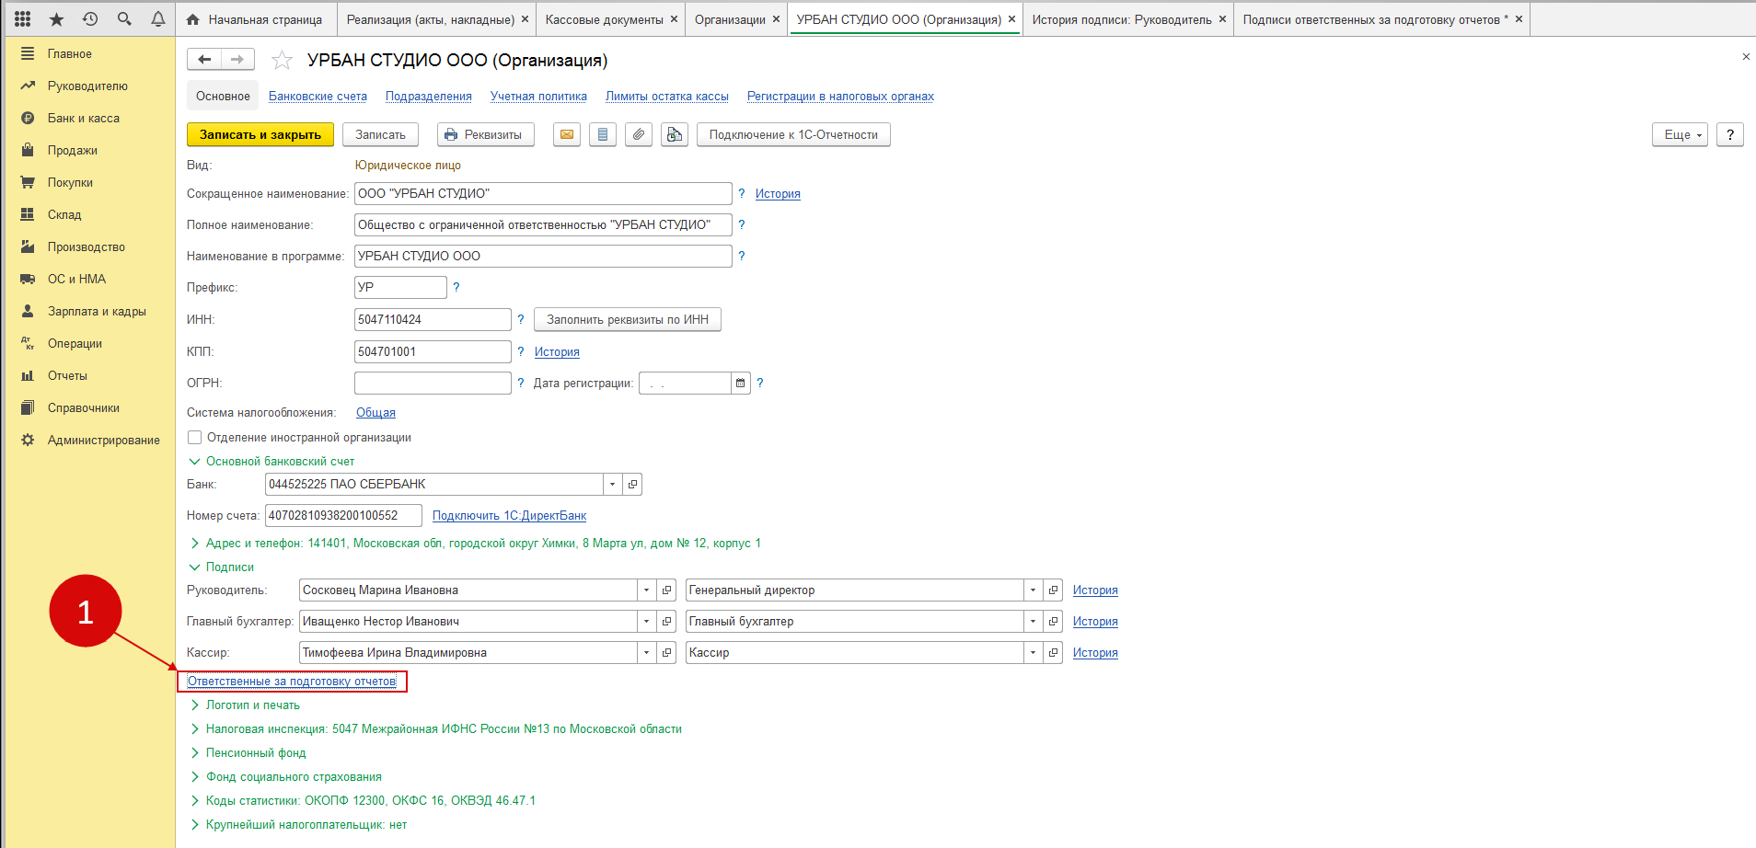Screen dimensions: 1756x848
Task: Open Банк и касса section
Action: (84, 119)
